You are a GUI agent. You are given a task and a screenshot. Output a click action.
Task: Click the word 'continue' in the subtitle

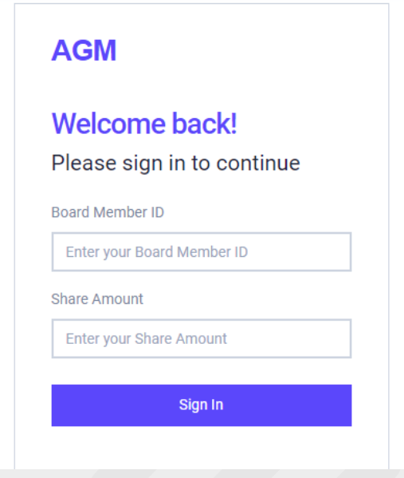[x=258, y=163]
